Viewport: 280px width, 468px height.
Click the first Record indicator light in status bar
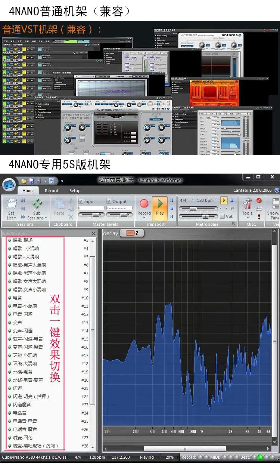[x=200, y=457]
